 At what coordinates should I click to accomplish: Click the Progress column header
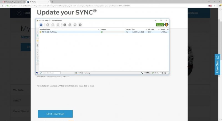click(x=113, y=29)
